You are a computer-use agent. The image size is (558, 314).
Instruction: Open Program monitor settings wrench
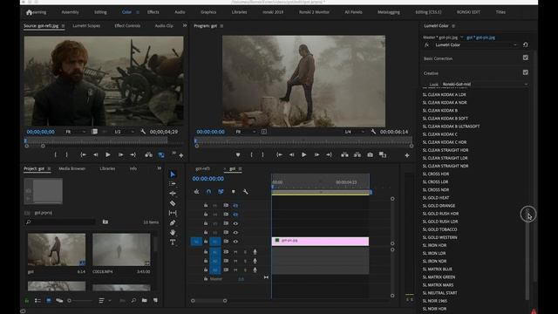(x=373, y=132)
